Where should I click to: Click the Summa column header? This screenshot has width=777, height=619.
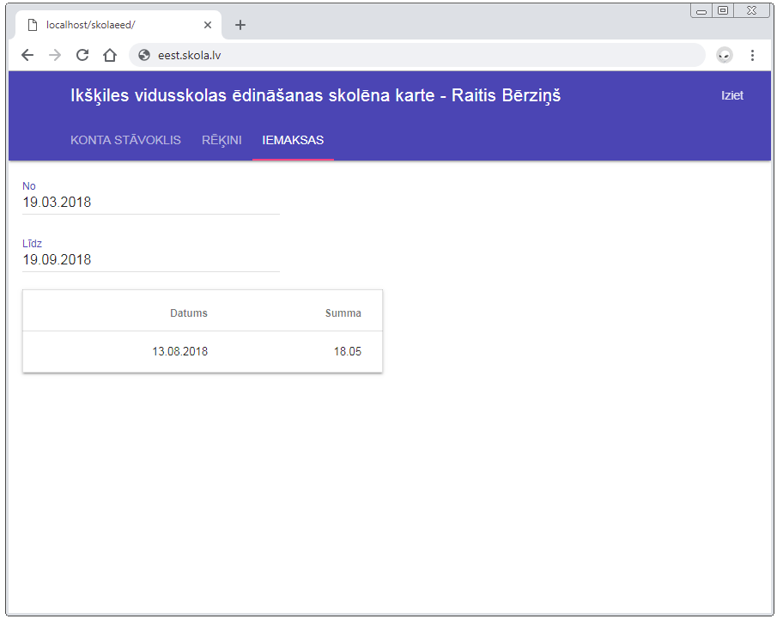coord(343,313)
